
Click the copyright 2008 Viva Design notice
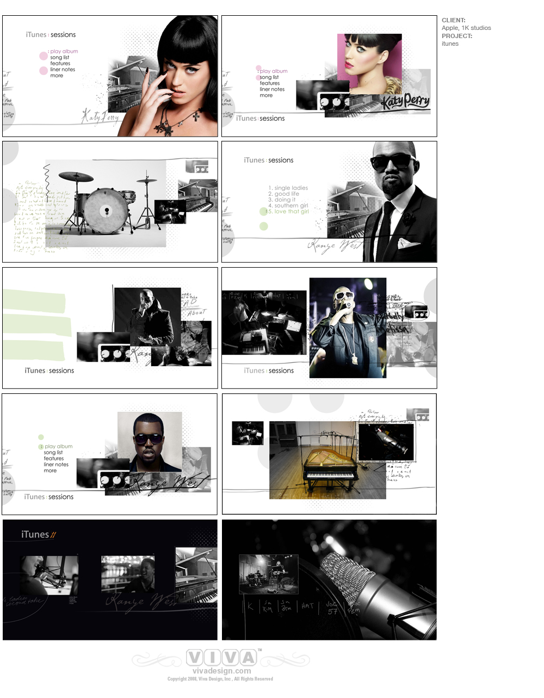[220, 679]
